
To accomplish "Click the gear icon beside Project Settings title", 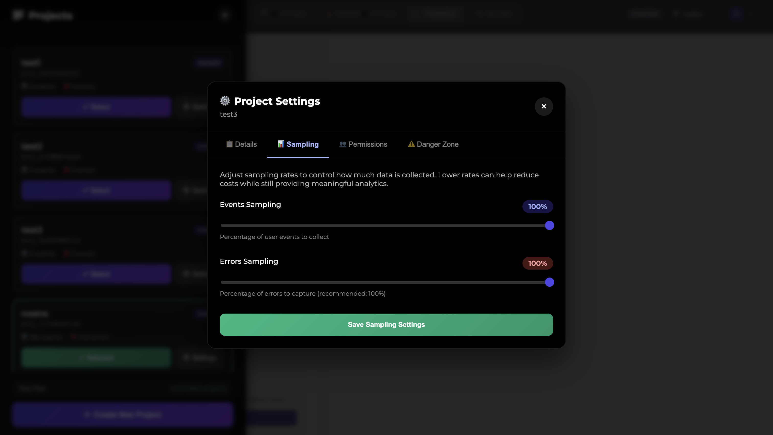I will coord(224,101).
